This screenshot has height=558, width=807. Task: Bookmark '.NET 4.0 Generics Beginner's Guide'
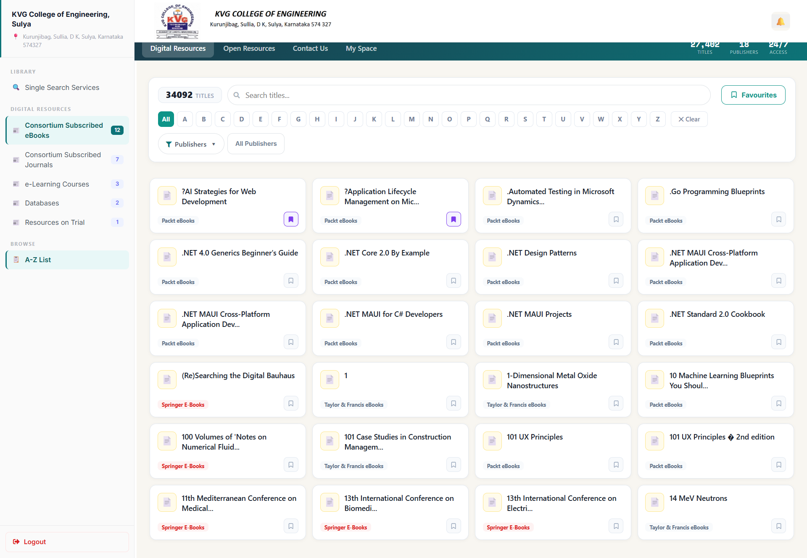click(x=291, y=281)
